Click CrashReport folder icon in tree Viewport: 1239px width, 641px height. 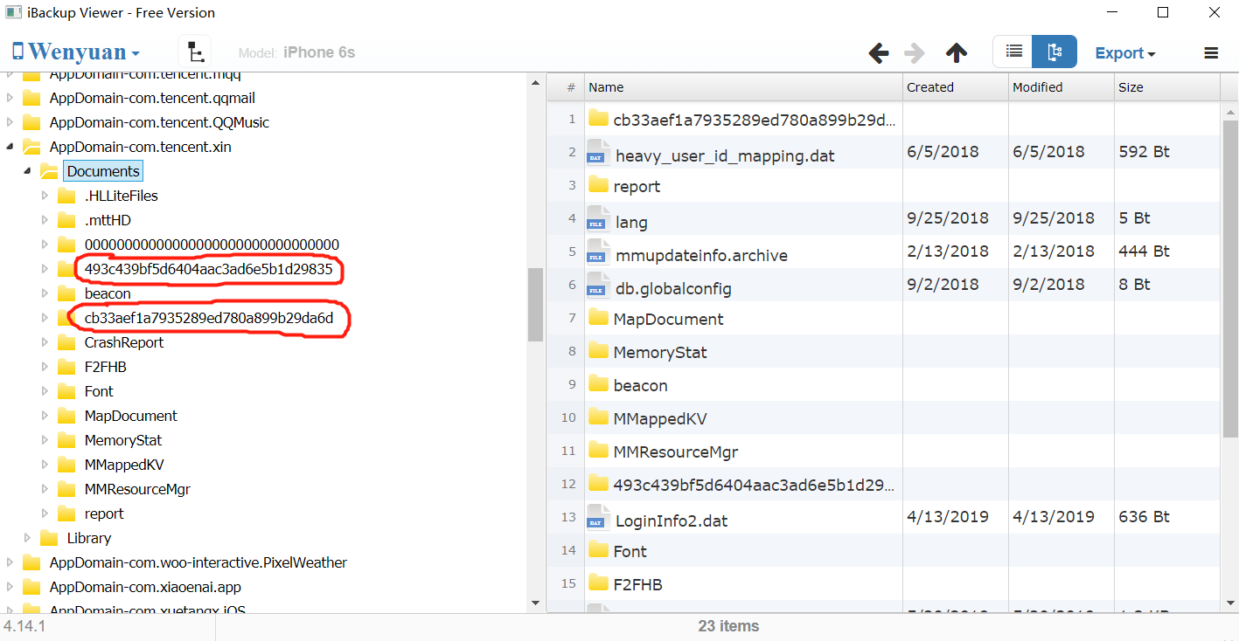(66, 342)
